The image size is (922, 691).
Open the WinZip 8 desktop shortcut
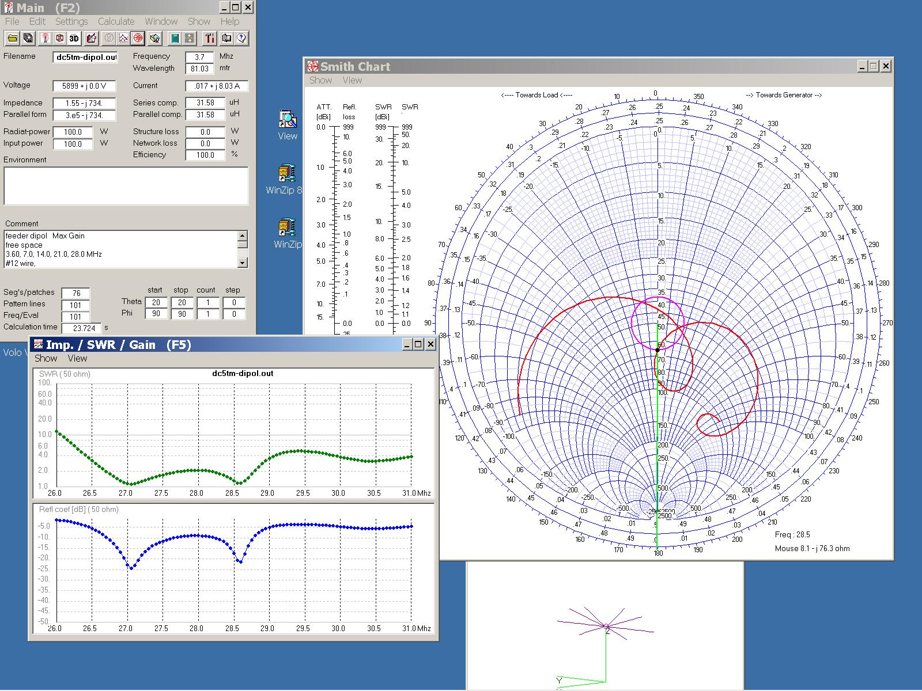pos(284,180)
